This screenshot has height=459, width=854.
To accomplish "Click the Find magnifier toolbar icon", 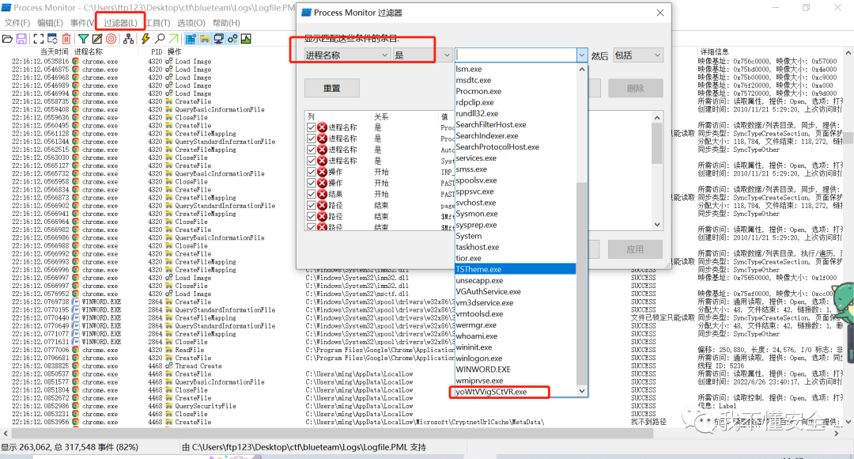I will [x=160, y=39].
